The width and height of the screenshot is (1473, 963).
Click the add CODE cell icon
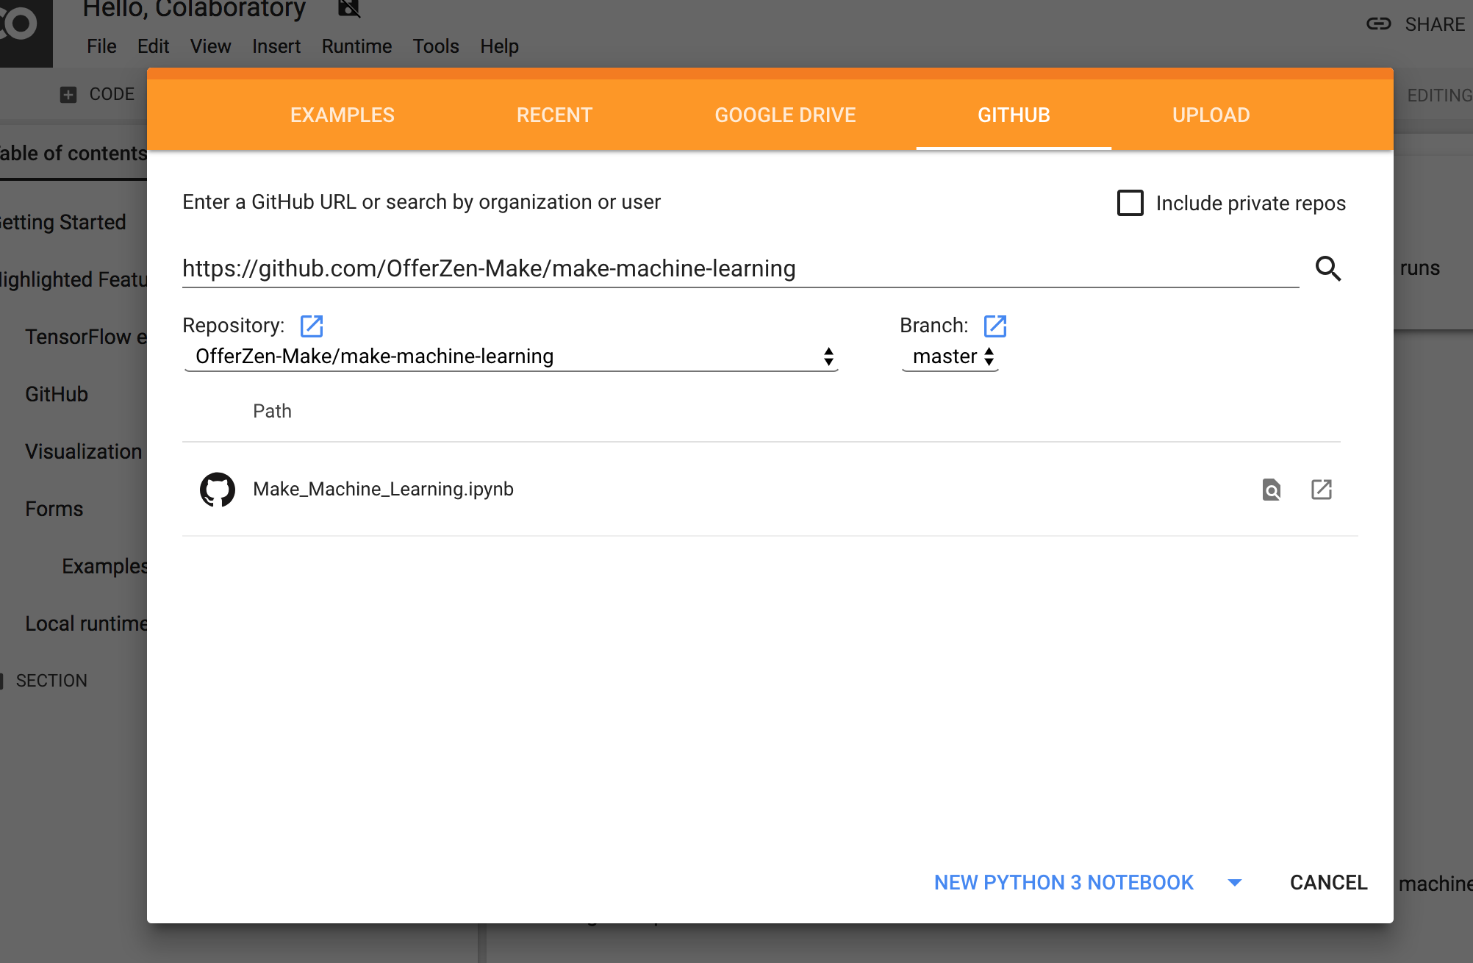[x=68, y=95]
